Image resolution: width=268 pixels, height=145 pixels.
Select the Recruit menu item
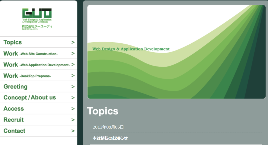[x=14, y=120]
